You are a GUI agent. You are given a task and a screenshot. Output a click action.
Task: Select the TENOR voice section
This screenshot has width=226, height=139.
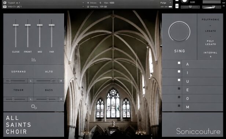[19, 90]
